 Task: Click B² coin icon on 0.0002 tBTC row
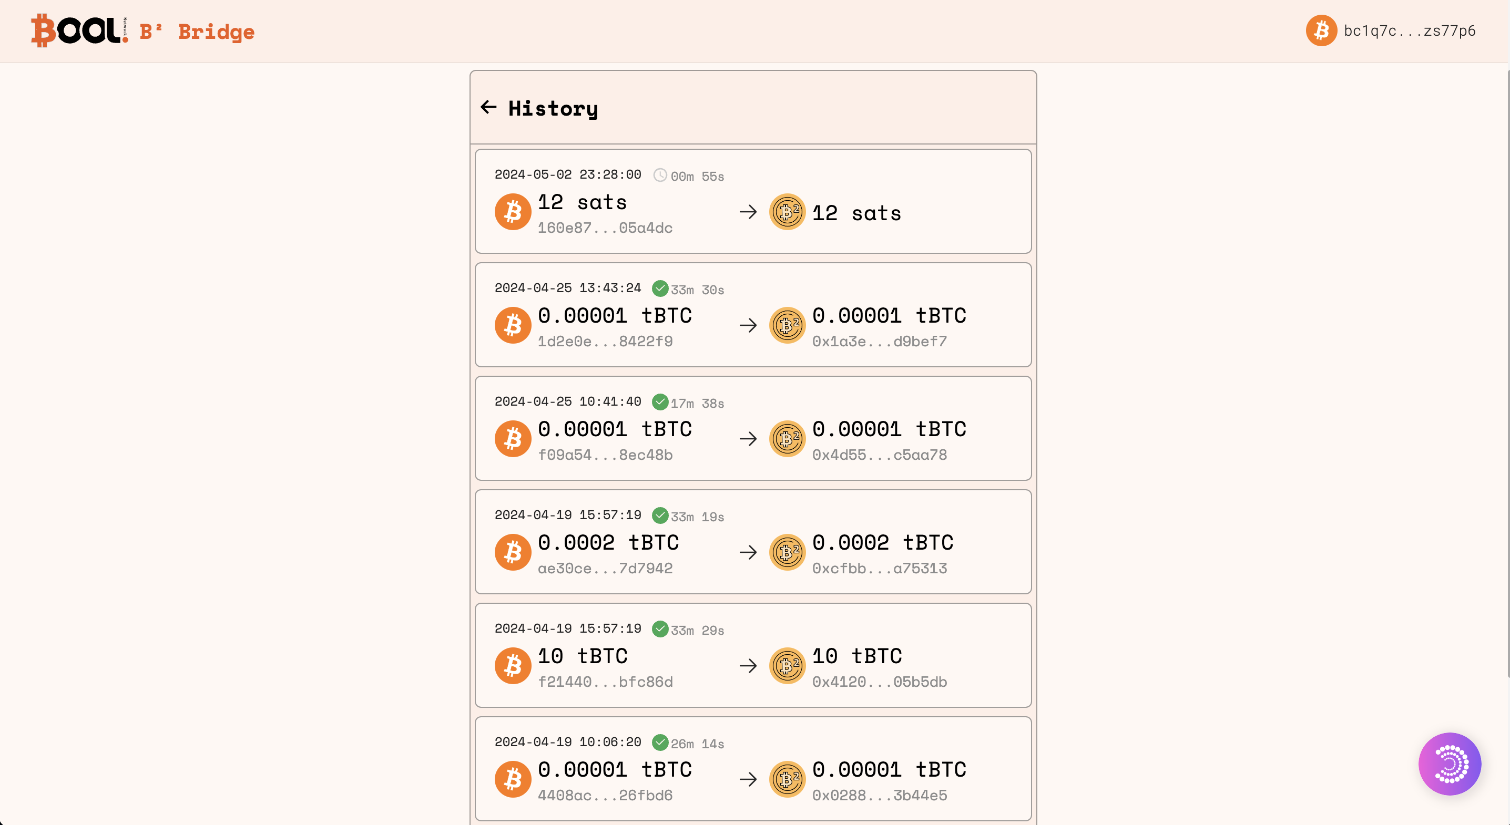[787, 552]
